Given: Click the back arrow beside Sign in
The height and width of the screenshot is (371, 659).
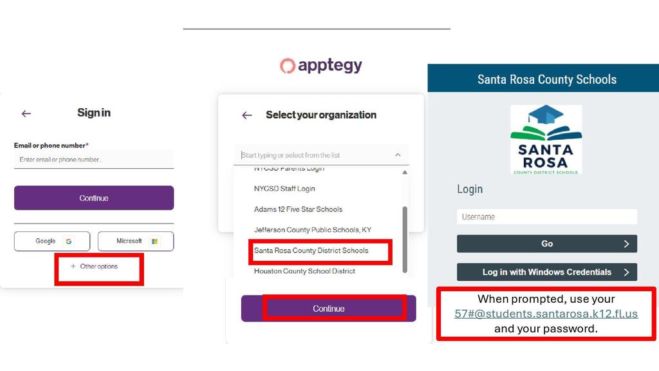Looking at the screenshot, I should tap(26, 113).
